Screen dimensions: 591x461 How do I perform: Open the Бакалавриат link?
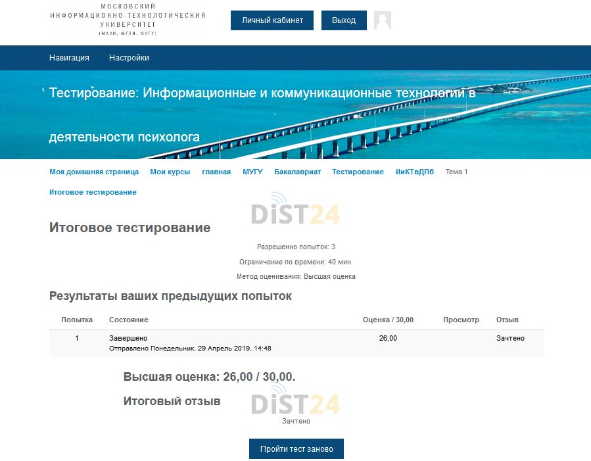coord(296,172)
